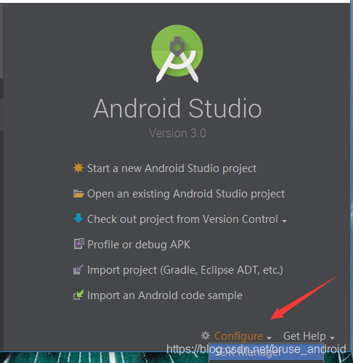This screenshot has height=363, width=353.
Task: Choose Import project (Gradle, Eclipse ADT, etc.)
Action: (x=185, y=270)
